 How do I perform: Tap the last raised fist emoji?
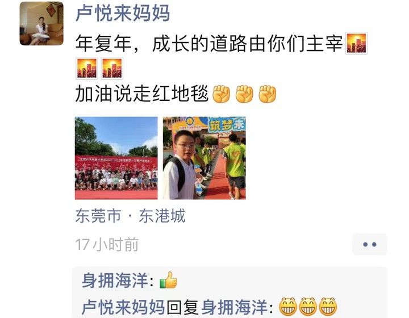tap(267, 94)
